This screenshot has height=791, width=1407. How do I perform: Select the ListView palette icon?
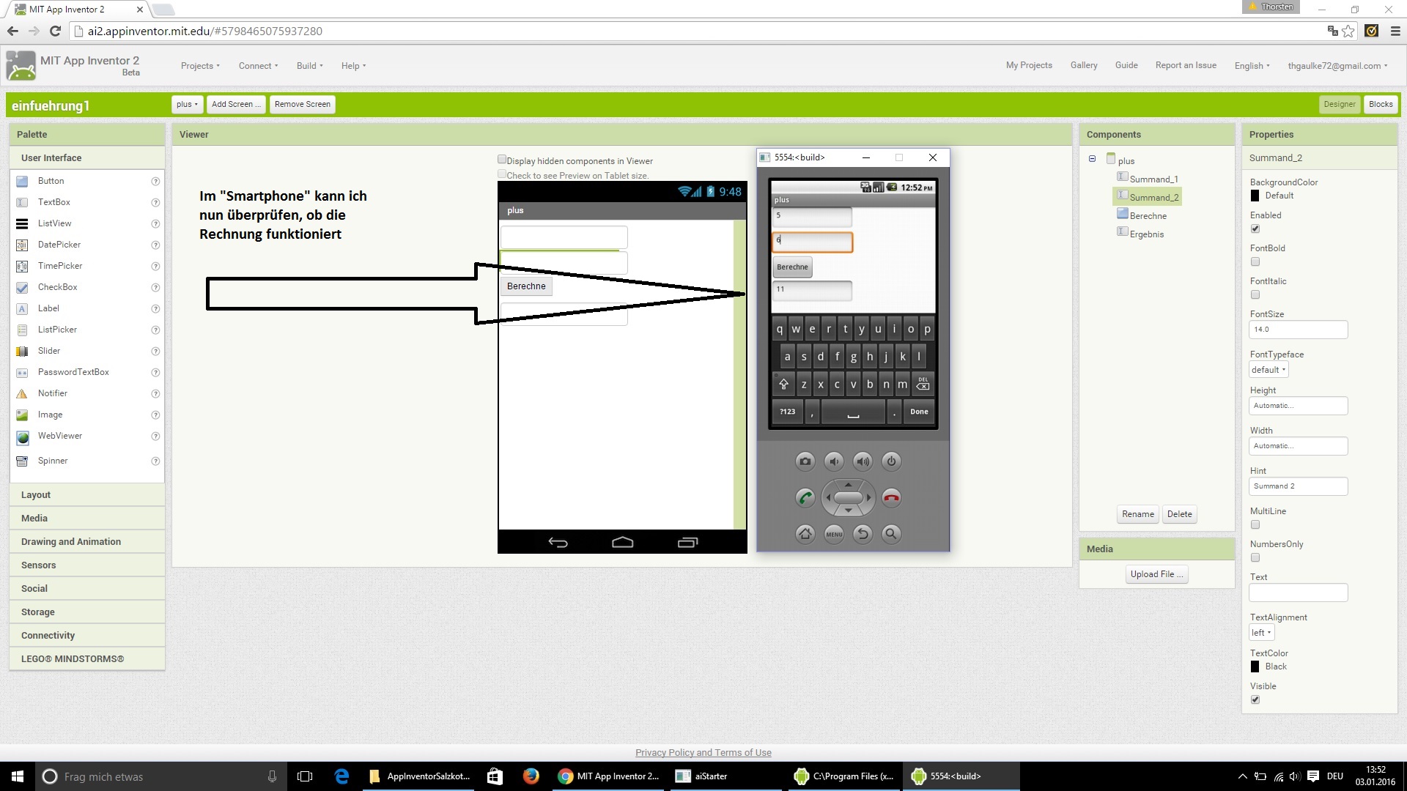(22, 223)
